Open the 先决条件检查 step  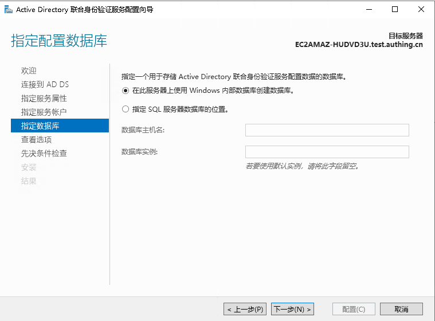(x=44, y=153)
